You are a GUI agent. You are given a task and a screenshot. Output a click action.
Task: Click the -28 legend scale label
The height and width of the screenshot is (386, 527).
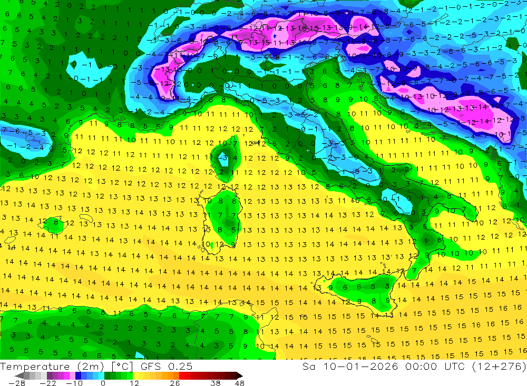(16, 383)
